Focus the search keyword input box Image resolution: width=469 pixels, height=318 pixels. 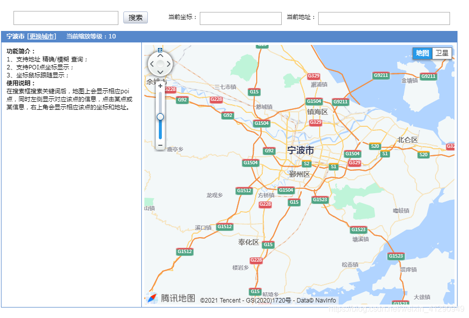[66, 18]
